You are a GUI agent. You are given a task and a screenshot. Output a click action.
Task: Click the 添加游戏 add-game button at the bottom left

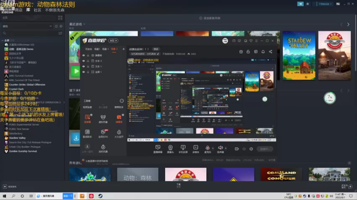click(9, 187)
